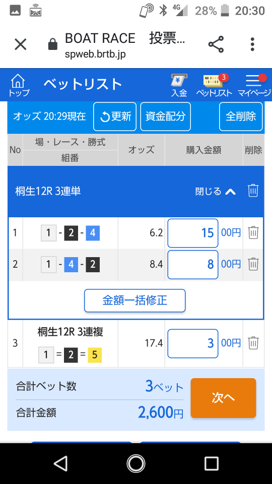Open the 入金 deposit icon
The width and height of the screenshot is (272, 484).
click(179, 86)
